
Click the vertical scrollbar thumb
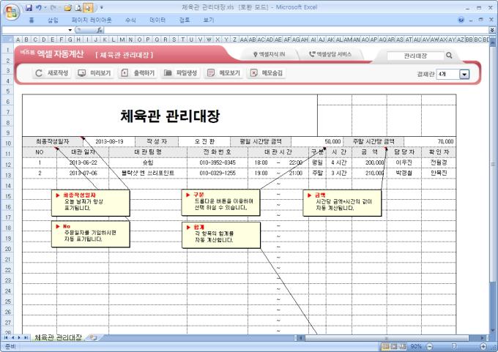coord(493,165)
